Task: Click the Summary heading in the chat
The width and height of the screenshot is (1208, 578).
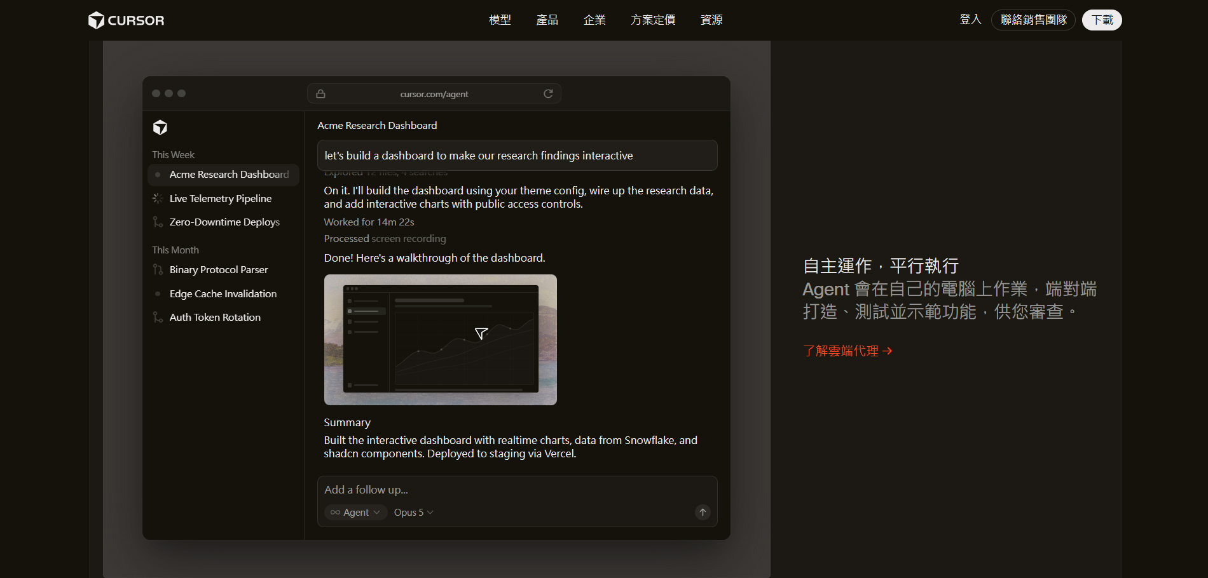Action: point(347,423)
